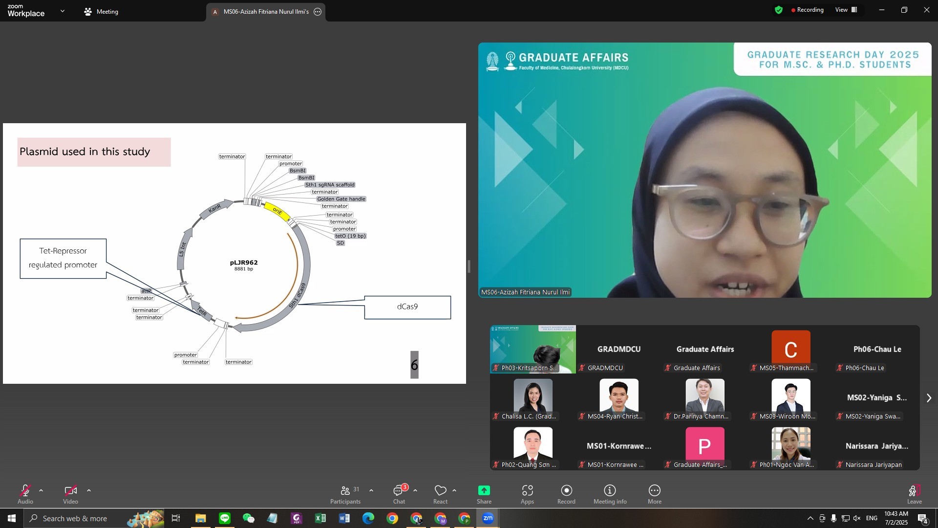Click the green encryption shield icon
This screenshot has width=938, height=528.
pos(779,10)
